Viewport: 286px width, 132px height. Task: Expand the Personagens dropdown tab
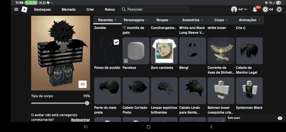136,20
